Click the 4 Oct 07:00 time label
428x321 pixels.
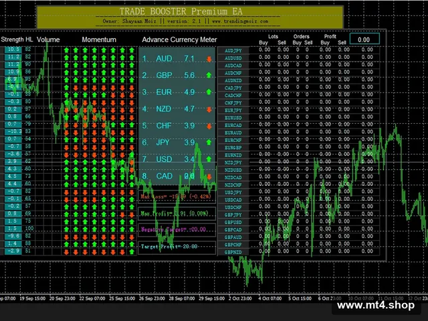pyautogui.click(x=270, y=298)
